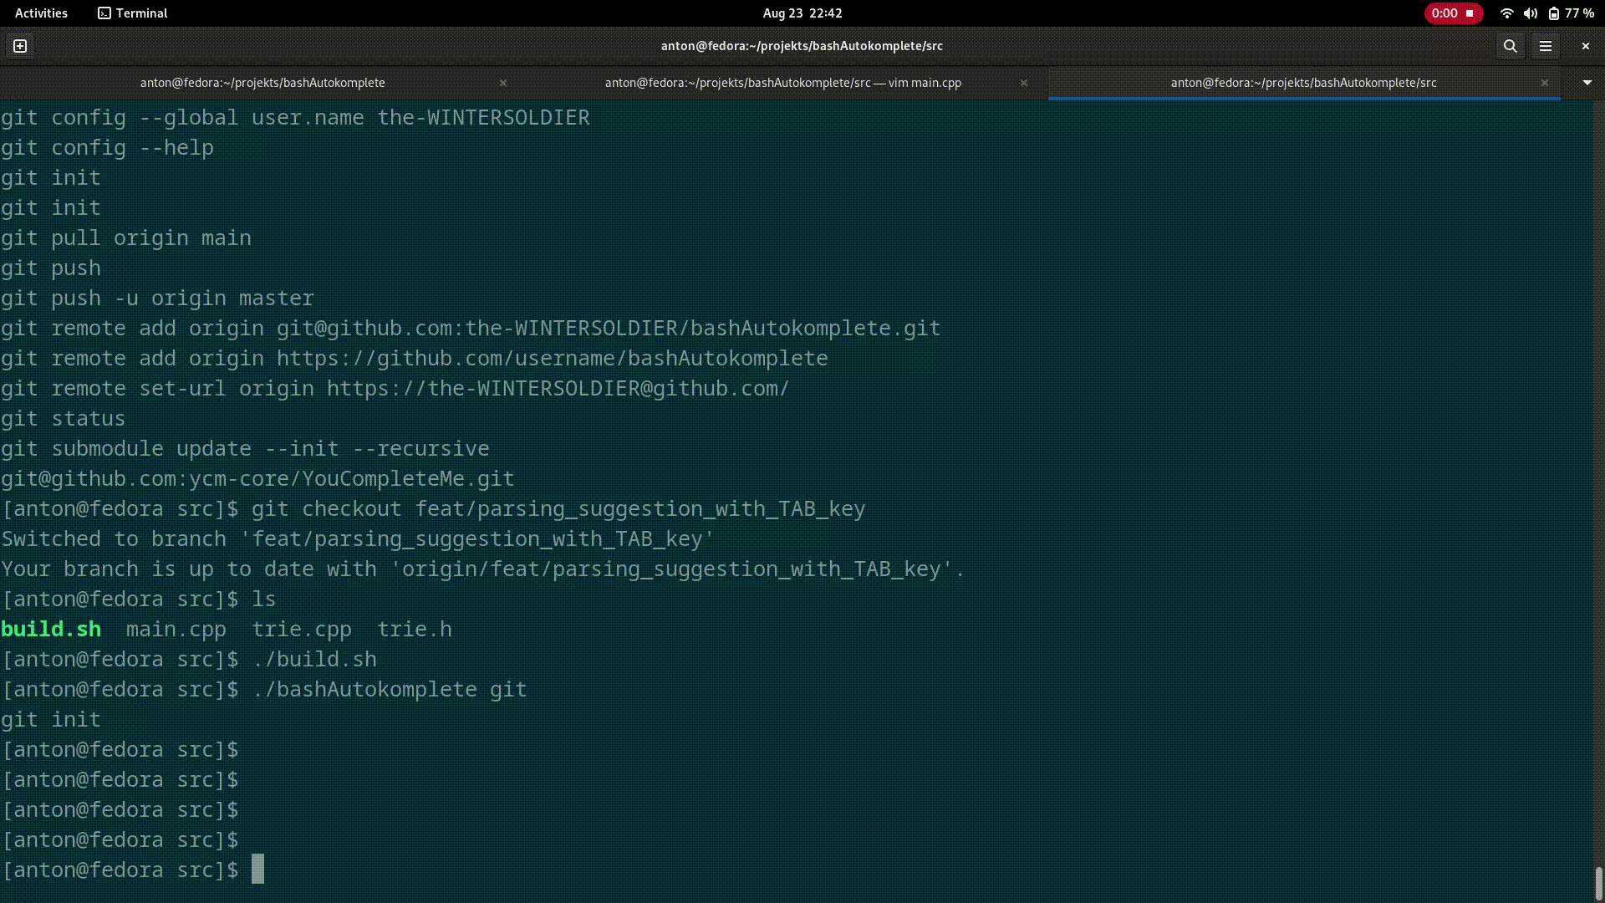Switch to the vim main.cpp tab

pos(782,83)
